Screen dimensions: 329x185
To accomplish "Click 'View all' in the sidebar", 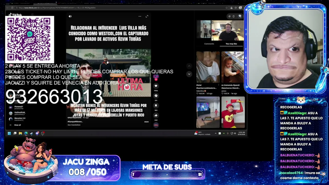I will point(17,125).
